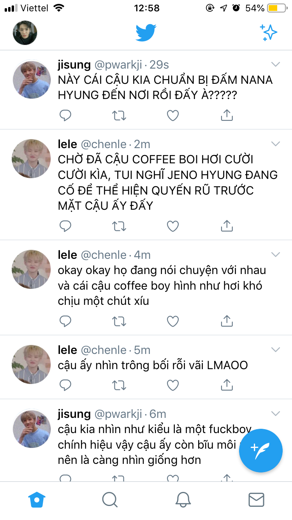Tap the sparkle latest-tweets icon in the header

coord(269,32)
